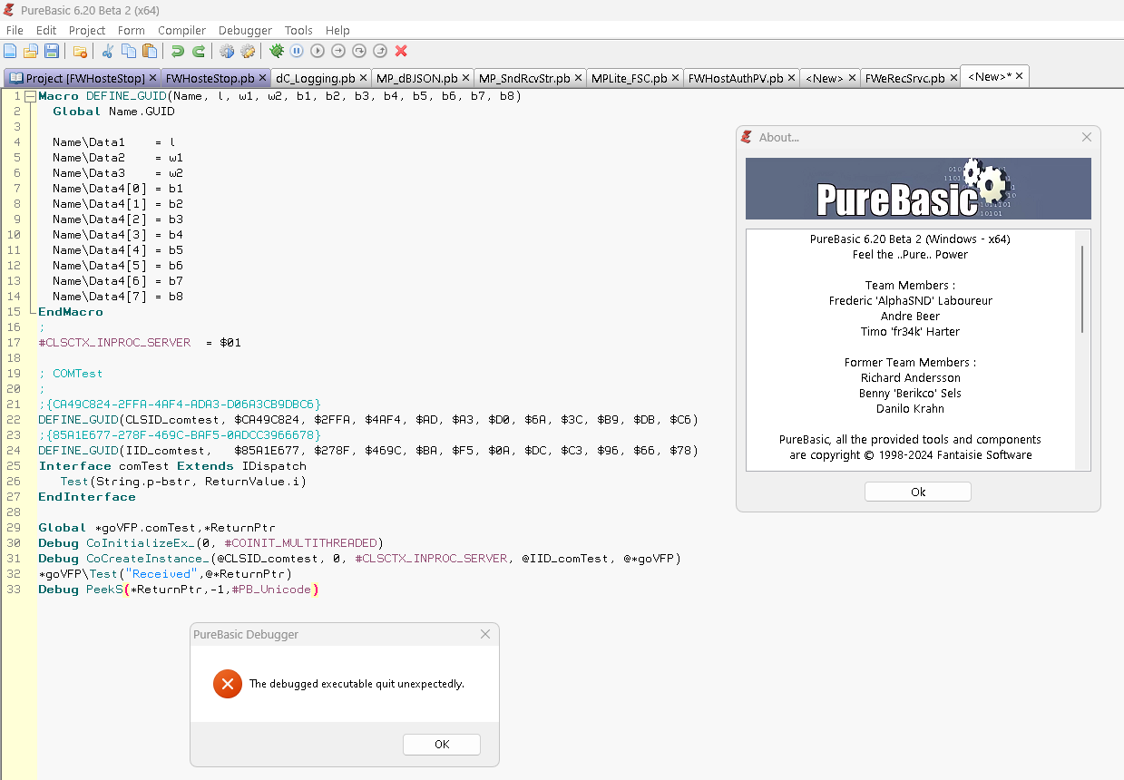1124x780 pixels.
Task: Click the PureBasic app icon in title bar
Action: pyautogui.click(x=9, y=10)
